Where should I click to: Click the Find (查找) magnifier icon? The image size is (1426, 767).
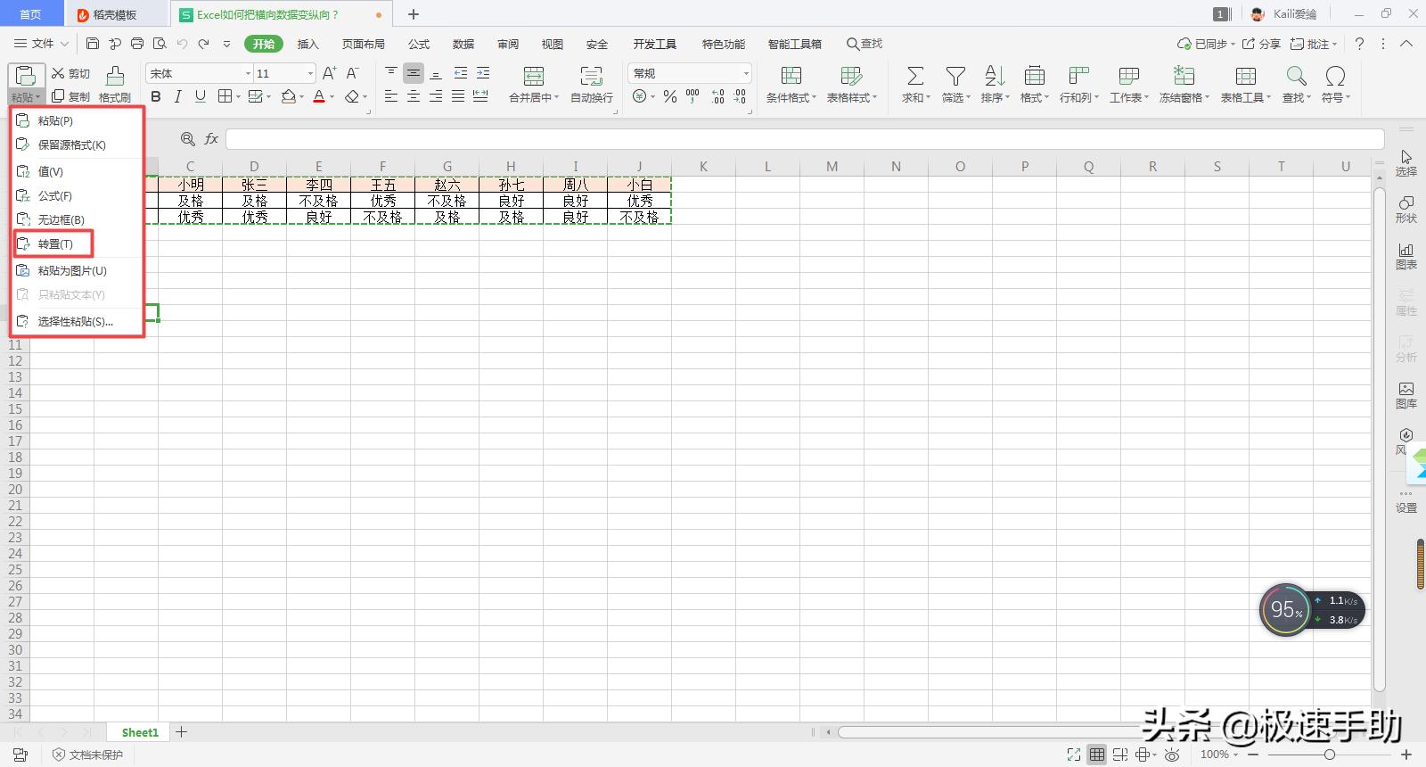coord(1296,77)
